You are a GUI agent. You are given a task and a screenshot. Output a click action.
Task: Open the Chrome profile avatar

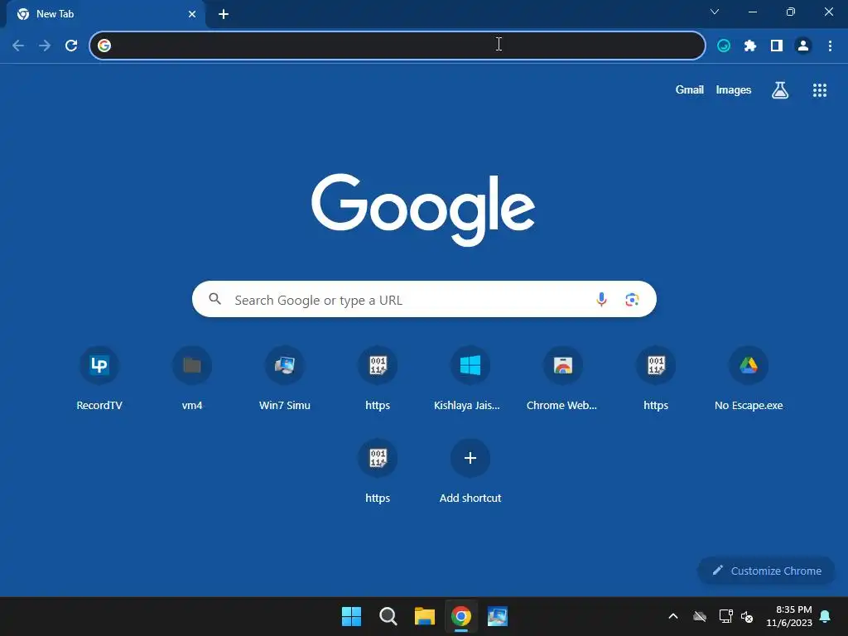(x=803, y=46)
